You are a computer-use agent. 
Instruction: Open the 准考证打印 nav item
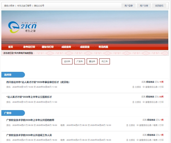pyautogui.click(x=29, y=47)
